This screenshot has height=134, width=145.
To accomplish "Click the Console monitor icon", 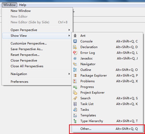I will 75,41.
